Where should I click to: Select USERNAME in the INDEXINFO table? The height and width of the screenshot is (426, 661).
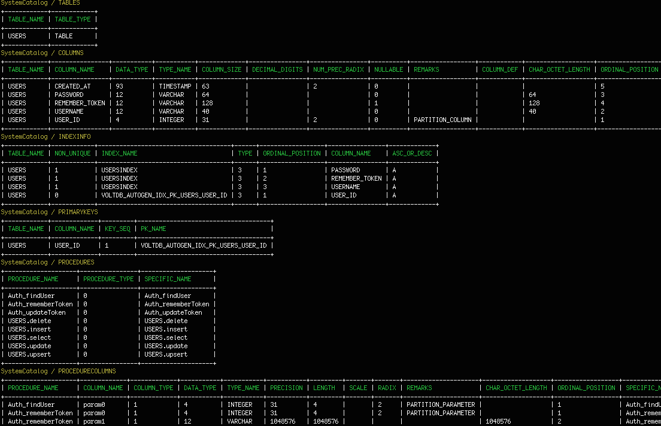tap(345, 187)
